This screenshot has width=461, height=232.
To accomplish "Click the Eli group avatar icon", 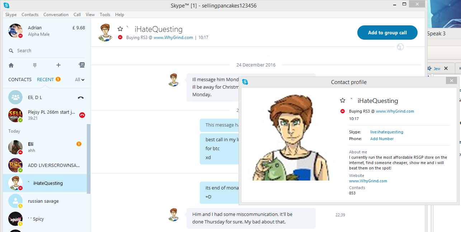I will (x=15, y=97).
